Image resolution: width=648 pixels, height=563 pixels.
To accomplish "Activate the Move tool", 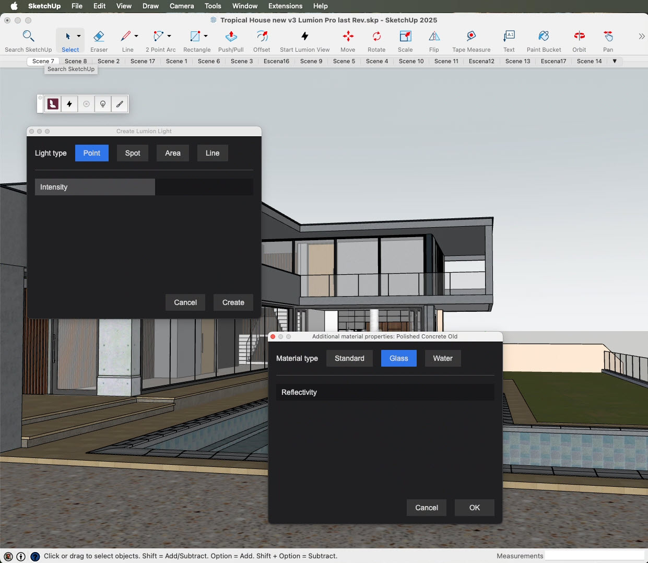I will (348, 38).
